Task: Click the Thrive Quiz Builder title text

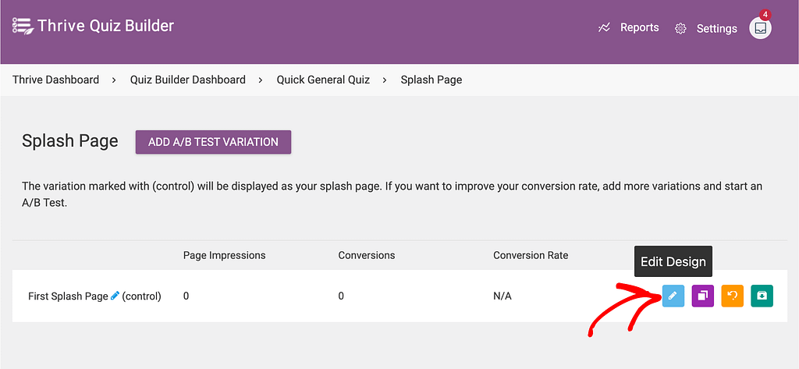Action: pyautogui.click(x=105, y=26)
